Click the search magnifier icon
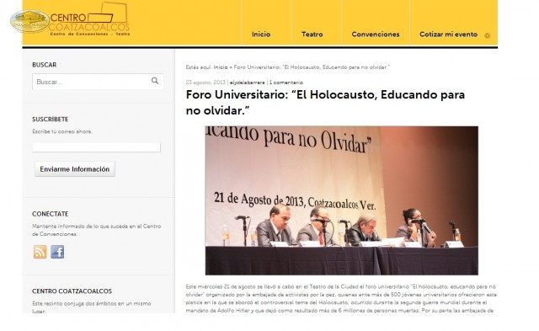This screenshot has width=539, height=331. (155, 81)
